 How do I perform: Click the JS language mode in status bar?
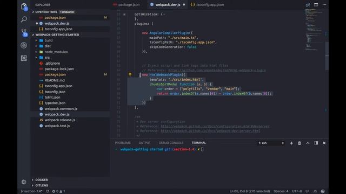click(x=315, y=191)
